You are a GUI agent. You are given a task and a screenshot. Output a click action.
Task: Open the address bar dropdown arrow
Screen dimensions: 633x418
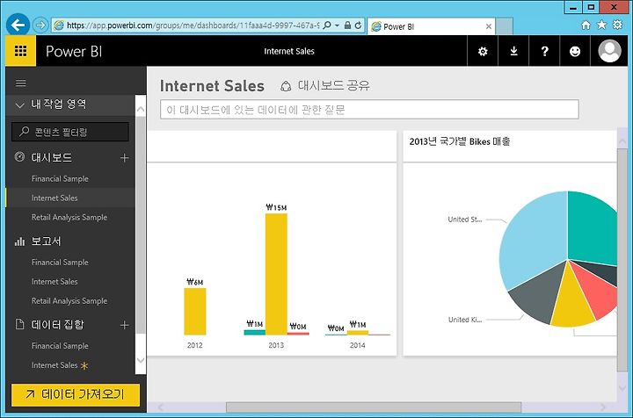(337, 25)
